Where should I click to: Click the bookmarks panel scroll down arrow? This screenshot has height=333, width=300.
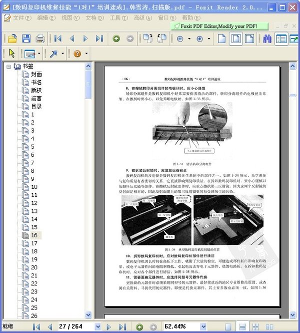(88, 315)
